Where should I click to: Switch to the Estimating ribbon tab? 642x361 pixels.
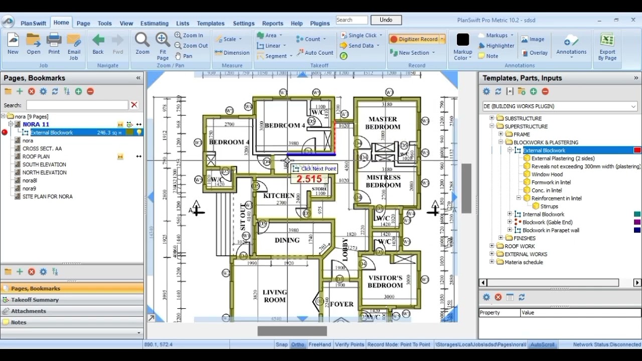pos(154,23)
